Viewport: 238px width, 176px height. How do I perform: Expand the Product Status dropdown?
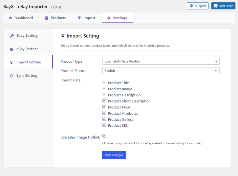[x=161, y=71]
